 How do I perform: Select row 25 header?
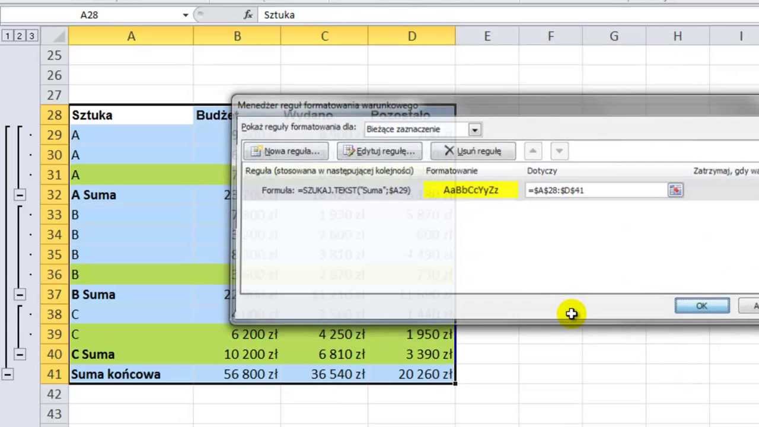pos(54,55)
